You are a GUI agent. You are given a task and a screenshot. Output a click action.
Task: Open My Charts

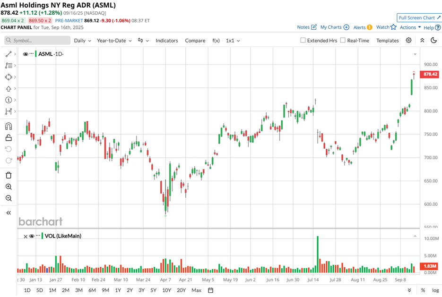pyautogui.click(x=335, y=27)
